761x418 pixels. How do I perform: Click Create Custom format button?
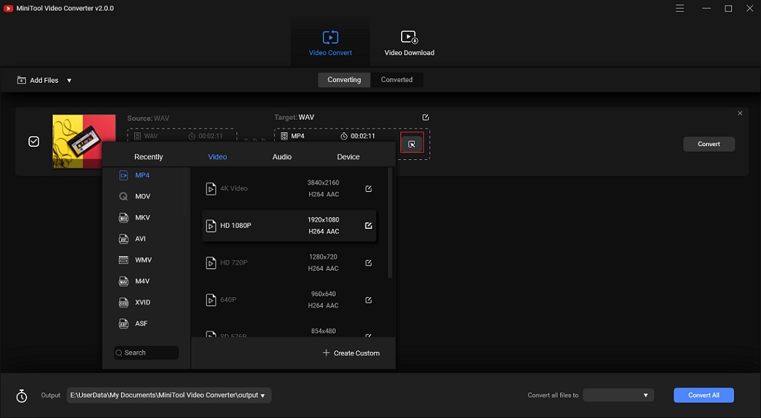pyautogui.click(x=351, y=353)
